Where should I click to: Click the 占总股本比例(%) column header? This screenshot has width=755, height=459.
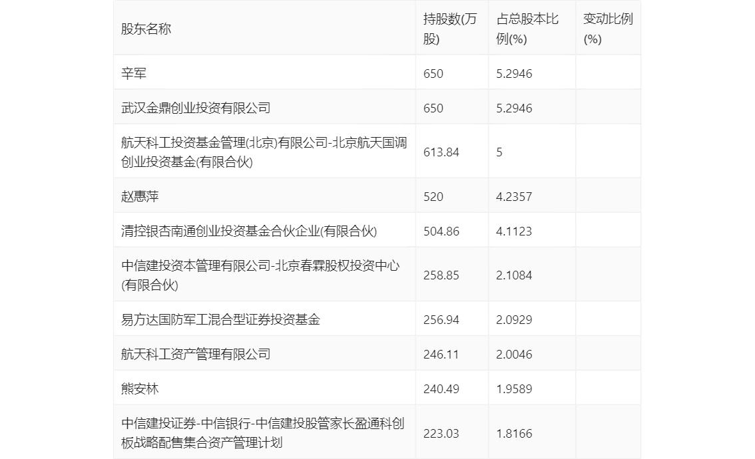527,29
